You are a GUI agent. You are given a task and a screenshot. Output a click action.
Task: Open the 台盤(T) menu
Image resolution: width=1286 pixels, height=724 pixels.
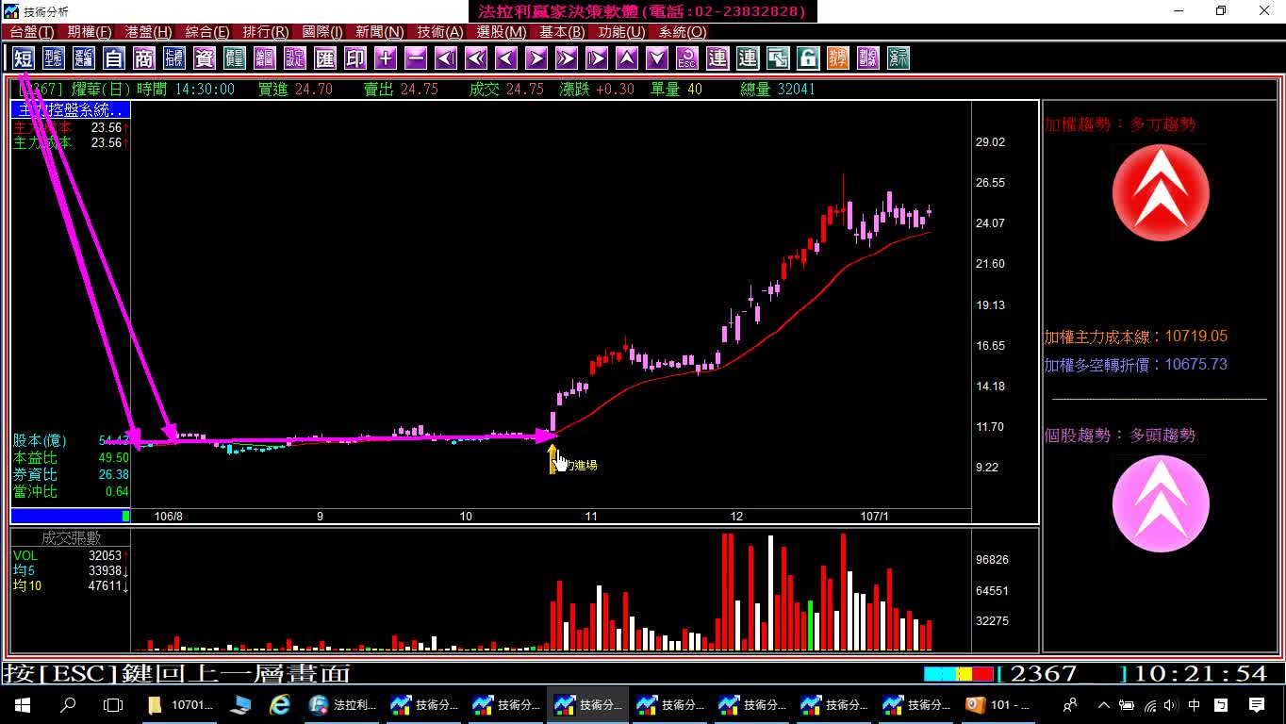[x=32, y=32]
